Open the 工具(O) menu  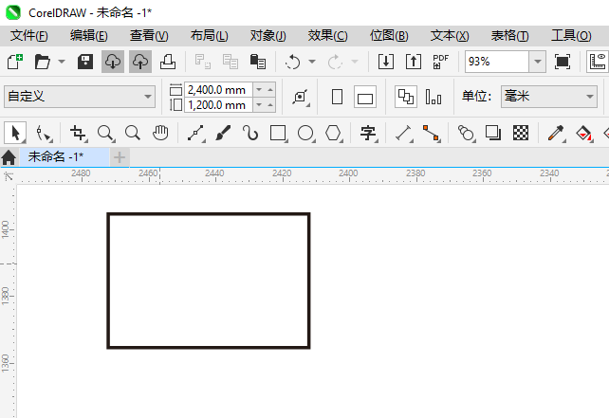571,36
